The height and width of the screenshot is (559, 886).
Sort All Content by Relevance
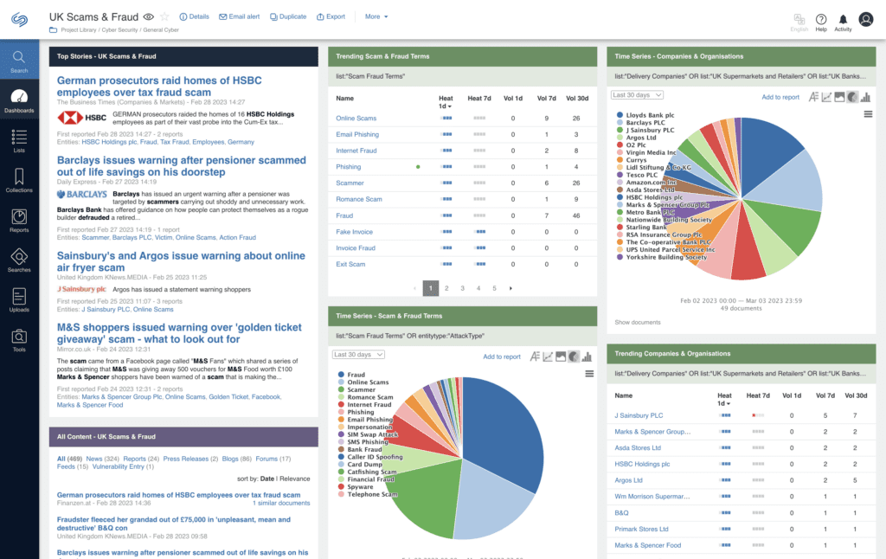(x=294, y=479)
